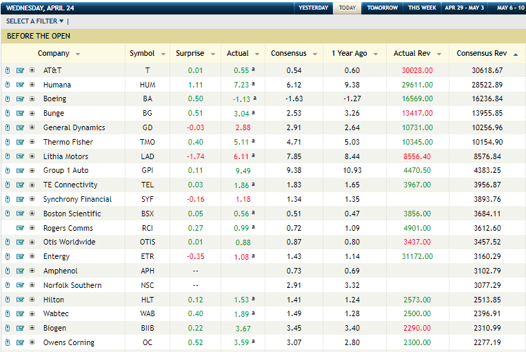Open the Norfolk Southern company link
This screenshot has height=352, width=526.
[72, 285]
